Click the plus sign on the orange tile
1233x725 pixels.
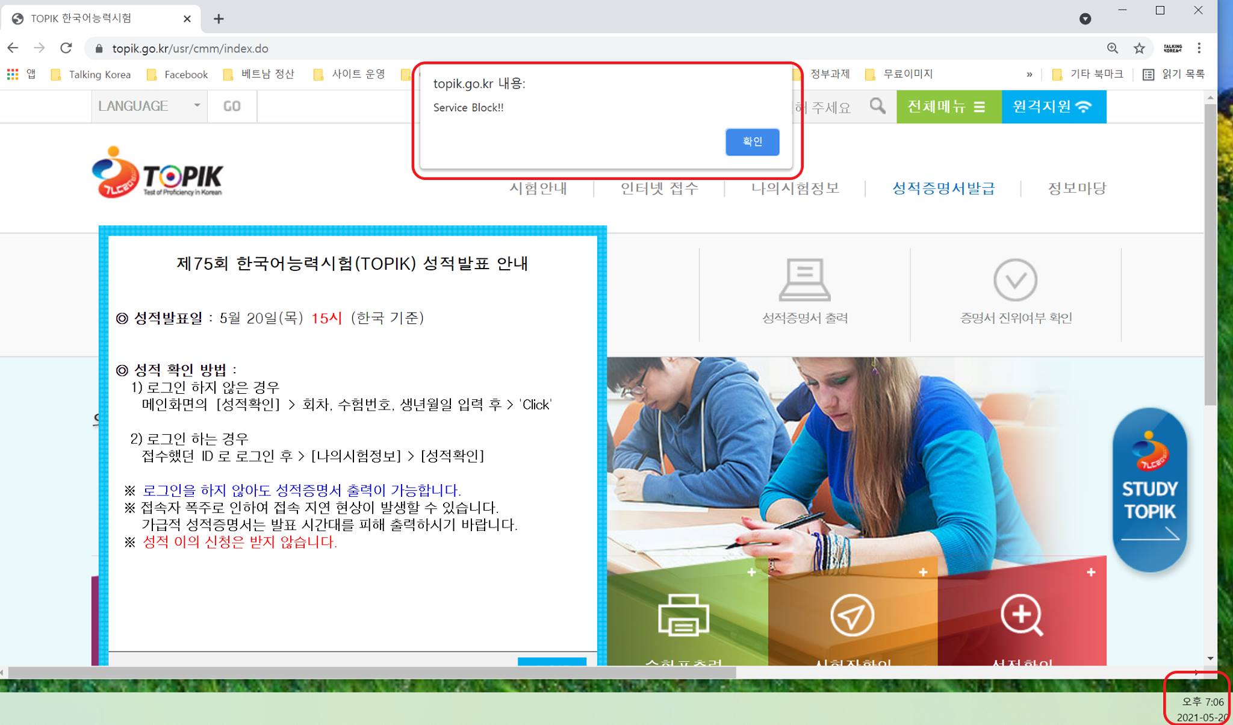[923, 572]
